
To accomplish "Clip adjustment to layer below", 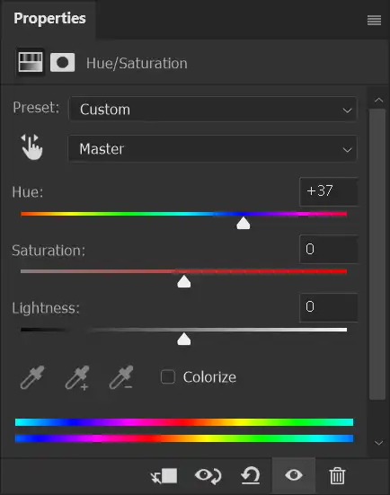I will tap(164, 476).
